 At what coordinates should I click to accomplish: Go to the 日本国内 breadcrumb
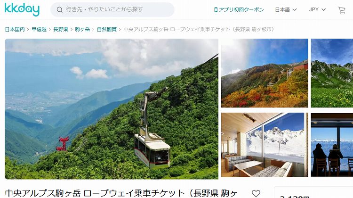[15, 29]
